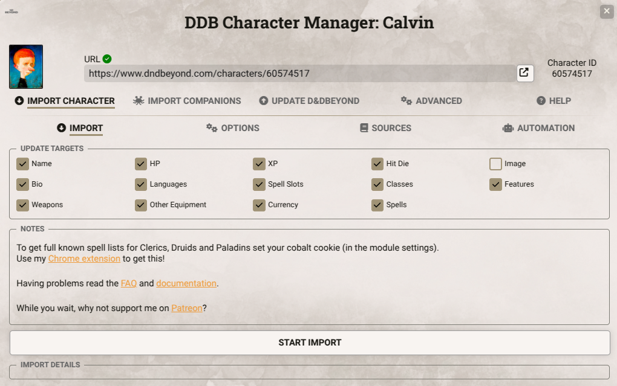The image size is (617, 386).
Task: Disable the XP update target
Action: (260, 164)
